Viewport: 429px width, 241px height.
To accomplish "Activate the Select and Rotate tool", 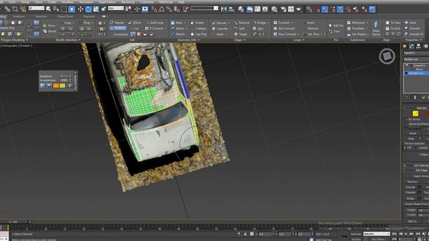I will point(88,9).
